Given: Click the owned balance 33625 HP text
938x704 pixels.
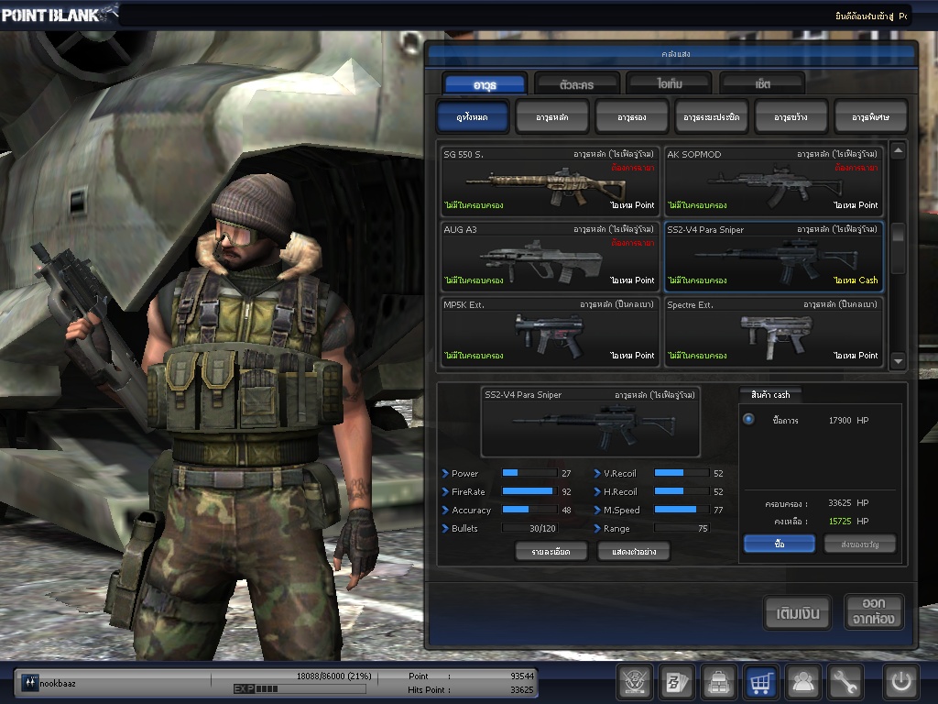Looking at the screenshot, I should (848, 503).
